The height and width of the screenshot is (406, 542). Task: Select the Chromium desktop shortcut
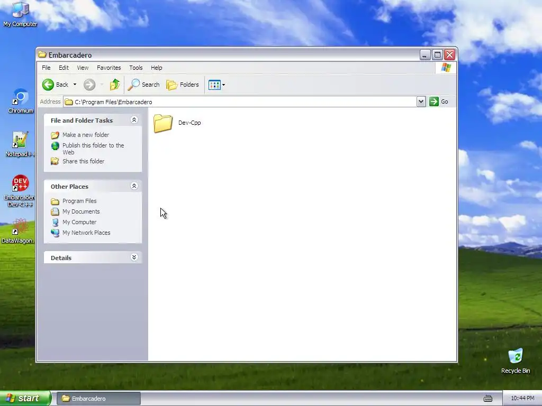[x=21, y=101]
